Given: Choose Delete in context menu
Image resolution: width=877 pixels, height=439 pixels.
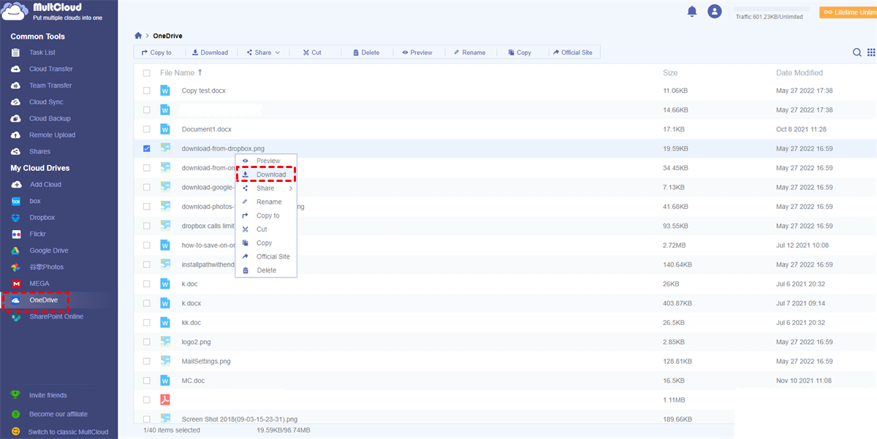Looking at the screenshot, I should (266, 270).
